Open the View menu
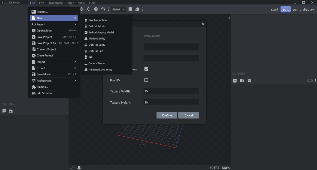Image resolution: width=317 pixels, height=170 pixels. (x=81, y=3)
